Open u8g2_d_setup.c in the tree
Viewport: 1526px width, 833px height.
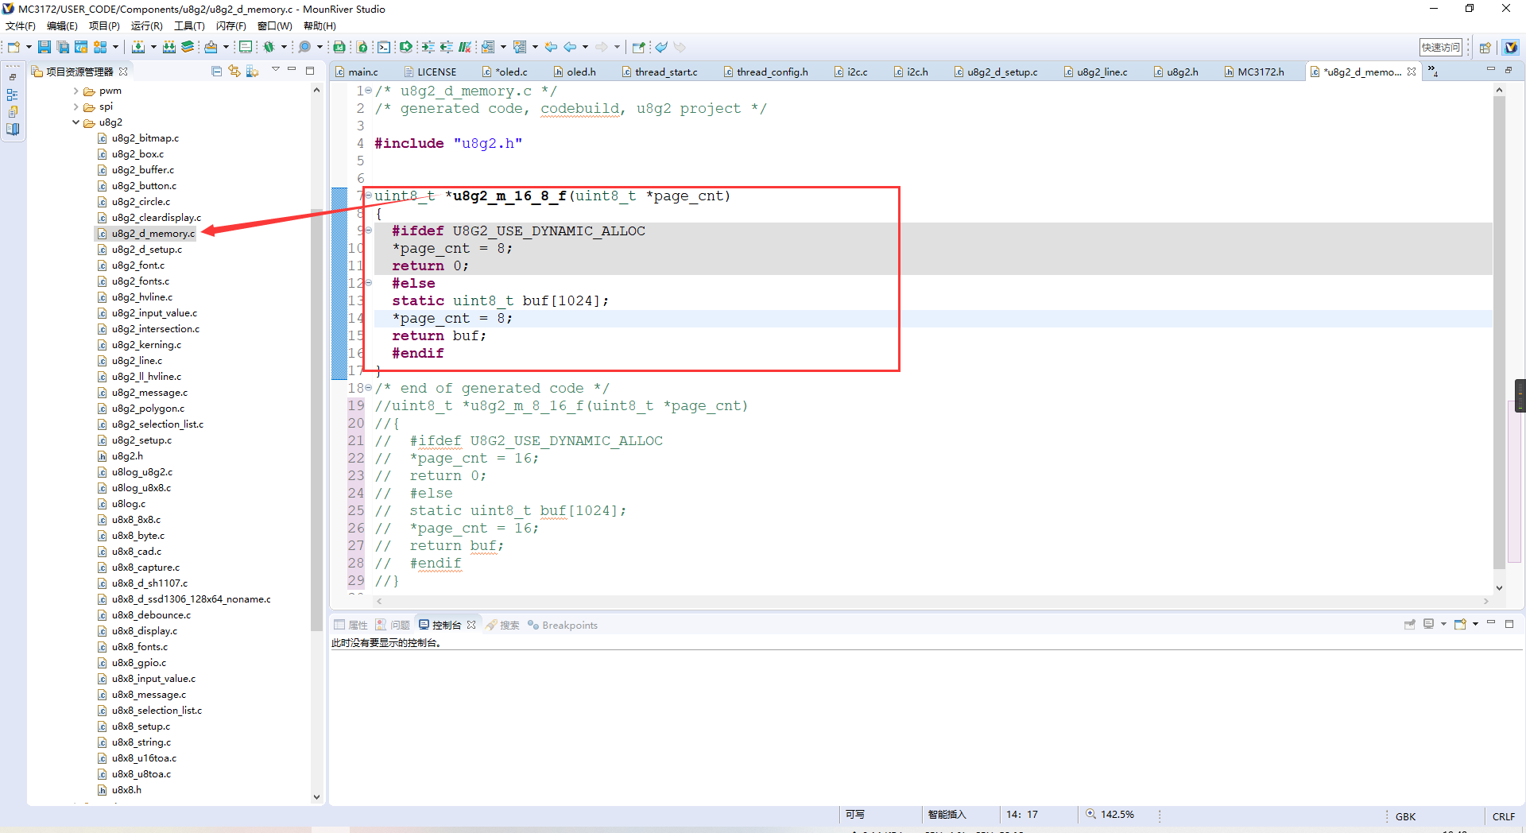(147, 250)
